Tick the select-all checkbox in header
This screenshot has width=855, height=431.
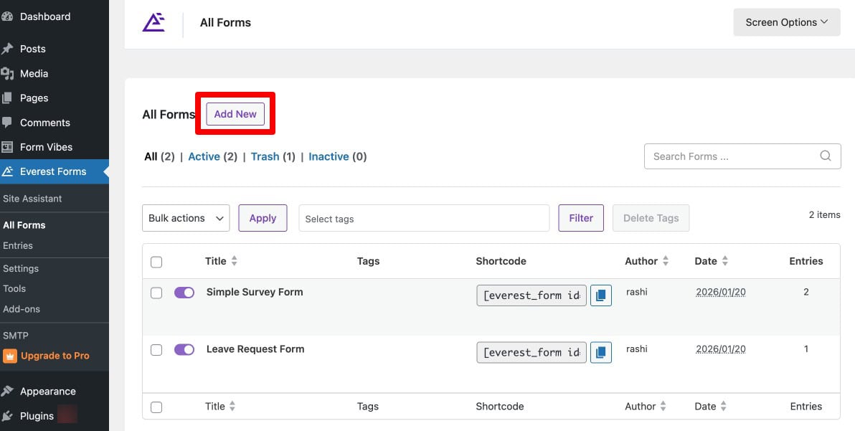point(156,262)
